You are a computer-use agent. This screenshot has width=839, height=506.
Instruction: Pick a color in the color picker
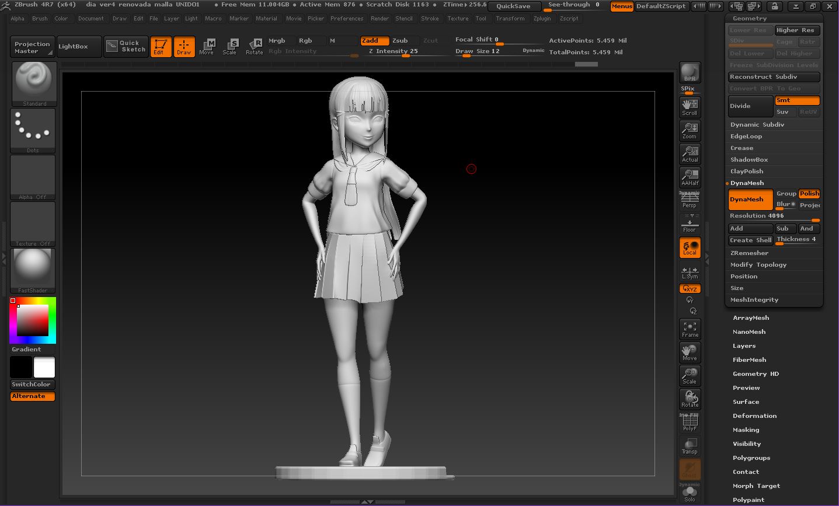[x=33, y=320]
